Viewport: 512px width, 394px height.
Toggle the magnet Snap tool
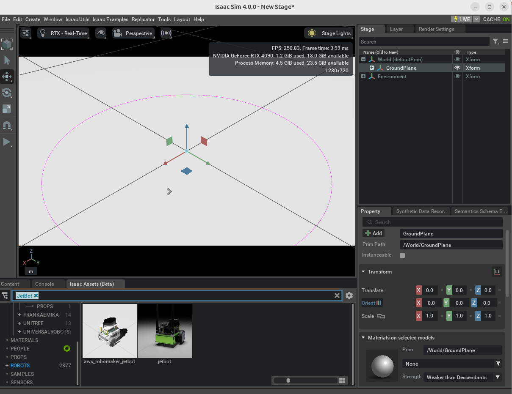[7, 126]
